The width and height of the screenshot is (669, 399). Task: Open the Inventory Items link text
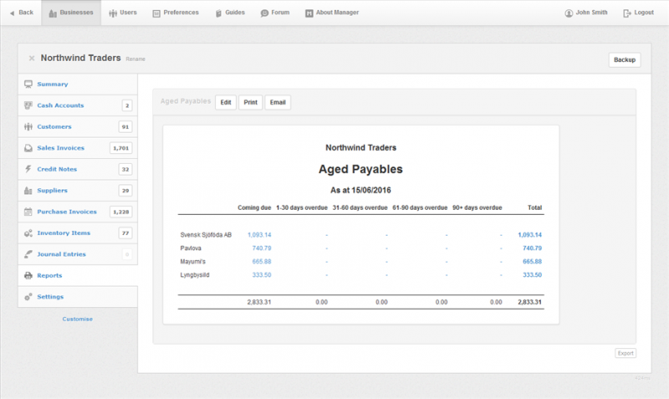click(x=64, y=233)
